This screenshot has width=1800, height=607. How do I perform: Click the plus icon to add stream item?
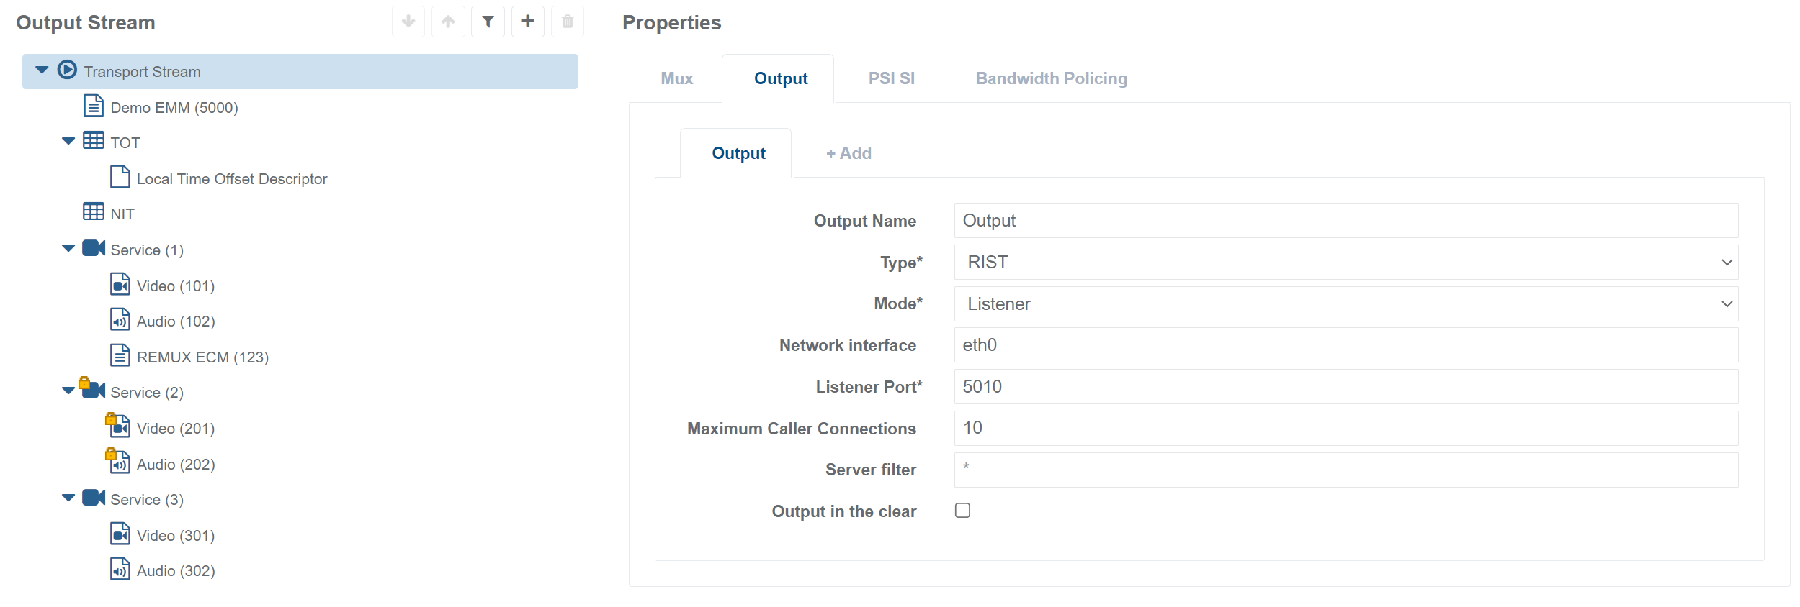coord(528,22)
